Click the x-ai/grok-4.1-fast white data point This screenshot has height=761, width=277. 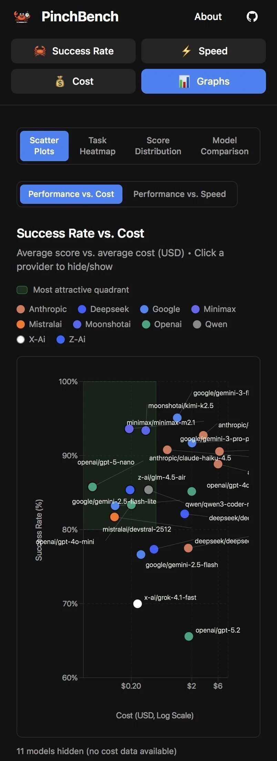137,604
